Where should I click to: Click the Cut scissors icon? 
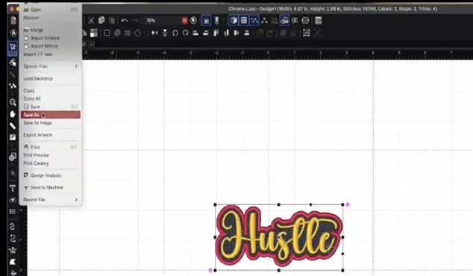click(x=91, y=20)
